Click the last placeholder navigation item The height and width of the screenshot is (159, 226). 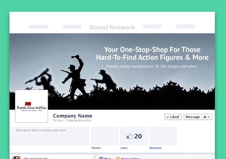tap(185, 26)
